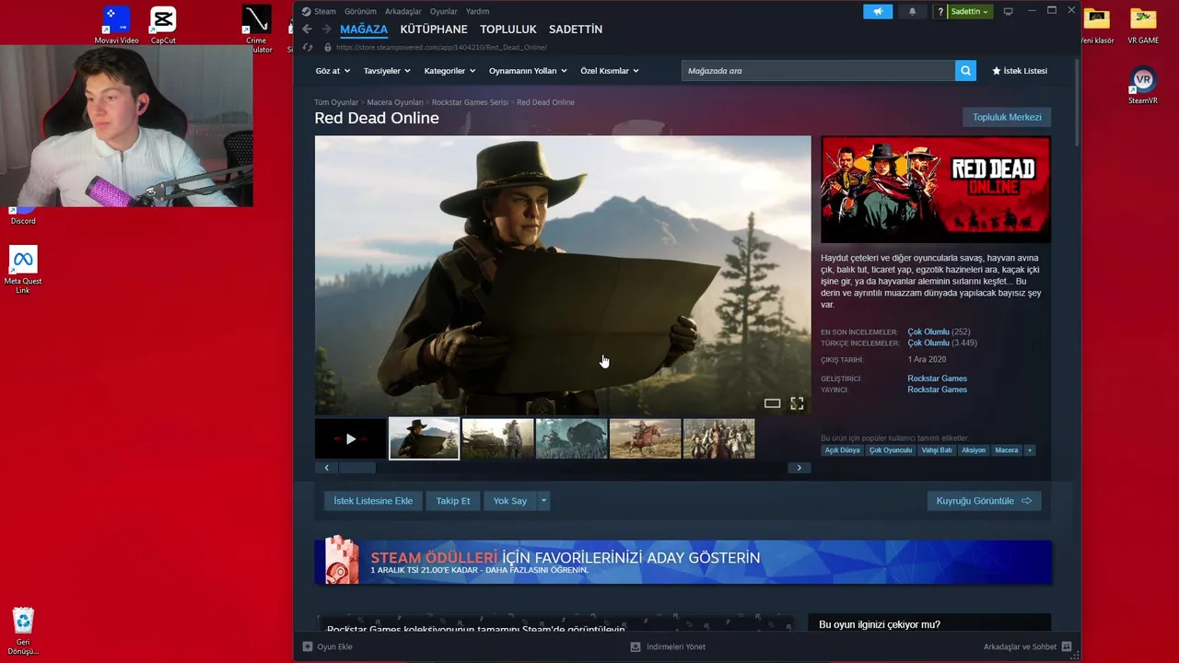Open Movavi Video desktop icon

coord(116,25)
